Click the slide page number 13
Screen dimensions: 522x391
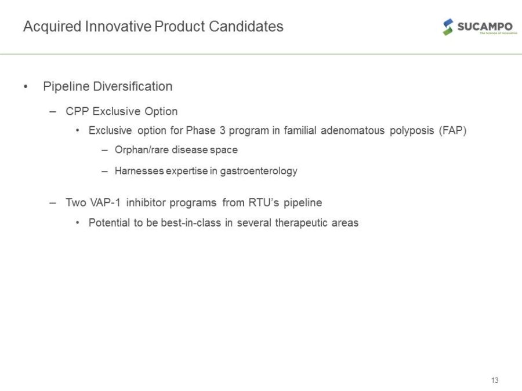click(x=494, y=381)
